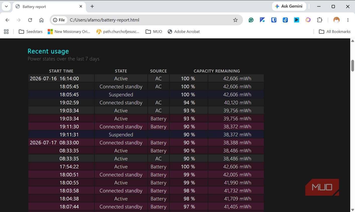Bookmark this page with the star icon
This screenshot has width=355, height=212.
235,20
